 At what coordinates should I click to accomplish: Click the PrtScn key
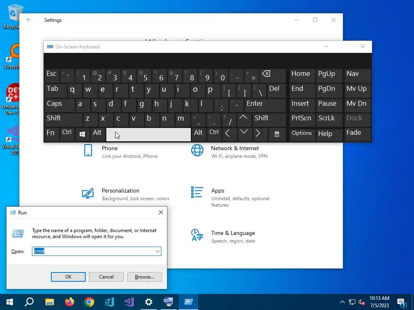[x=302, y=120]
